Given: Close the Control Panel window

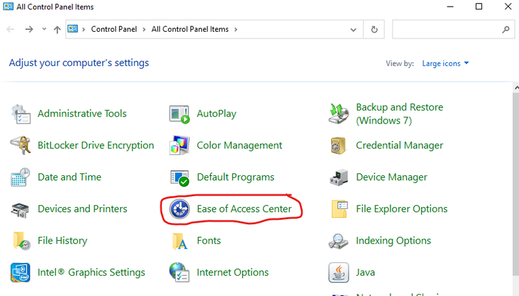Looking at the screenshot, I should click(x=508, y=7).
